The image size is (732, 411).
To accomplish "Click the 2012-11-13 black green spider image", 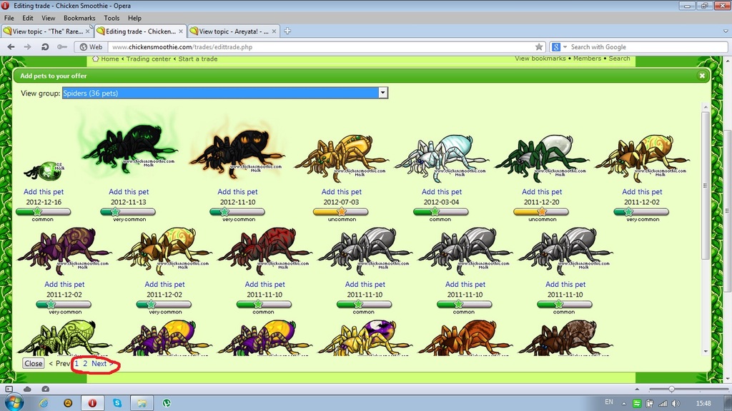I will coord(129,147).
